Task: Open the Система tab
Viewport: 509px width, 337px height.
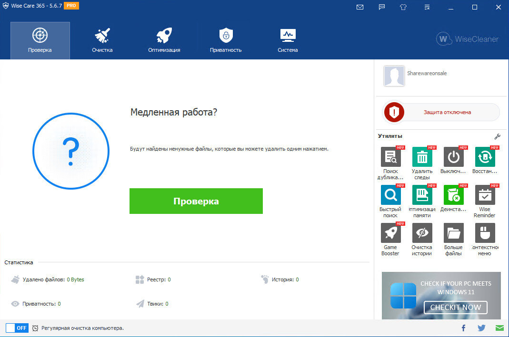Action: point(287,40)
